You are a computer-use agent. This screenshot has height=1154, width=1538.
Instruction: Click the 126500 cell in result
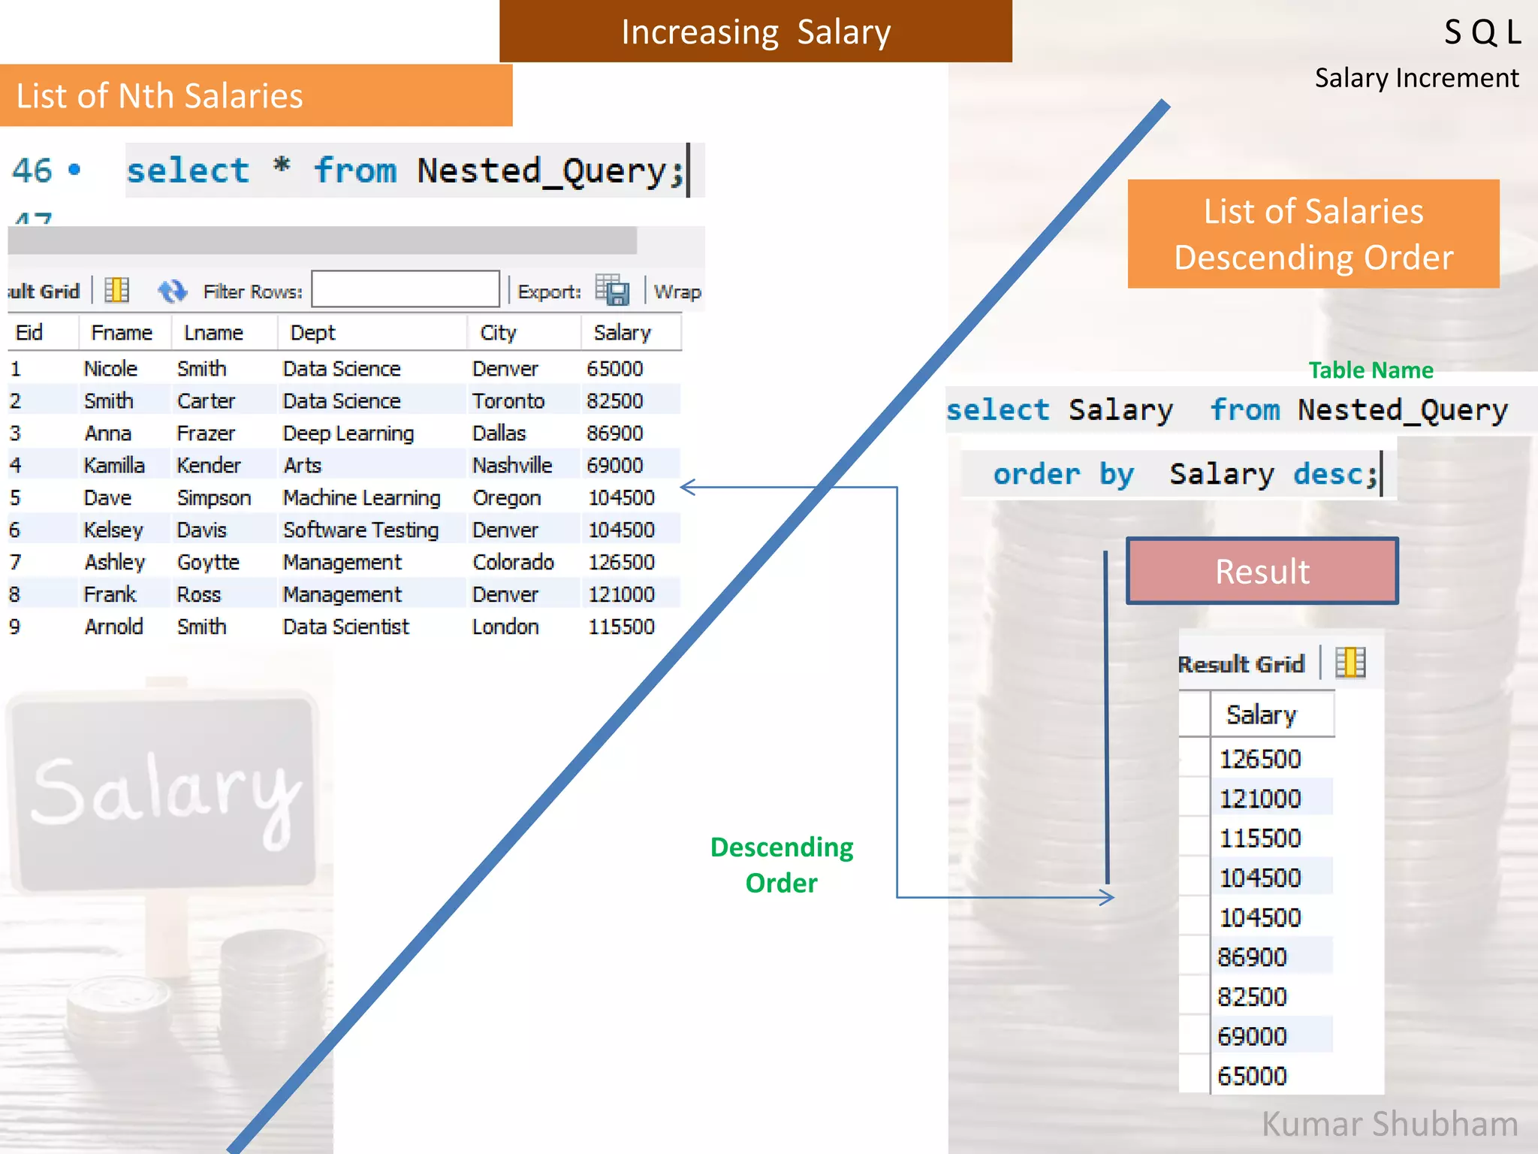click(1259, 759)
